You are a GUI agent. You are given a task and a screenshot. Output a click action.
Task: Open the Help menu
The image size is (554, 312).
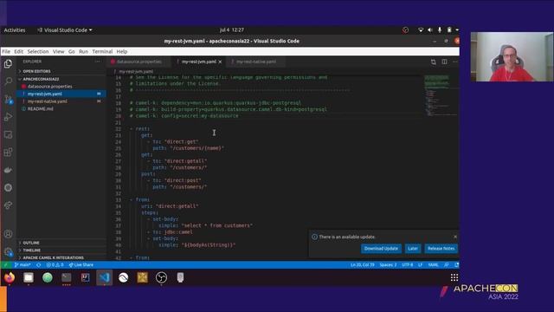122,52
